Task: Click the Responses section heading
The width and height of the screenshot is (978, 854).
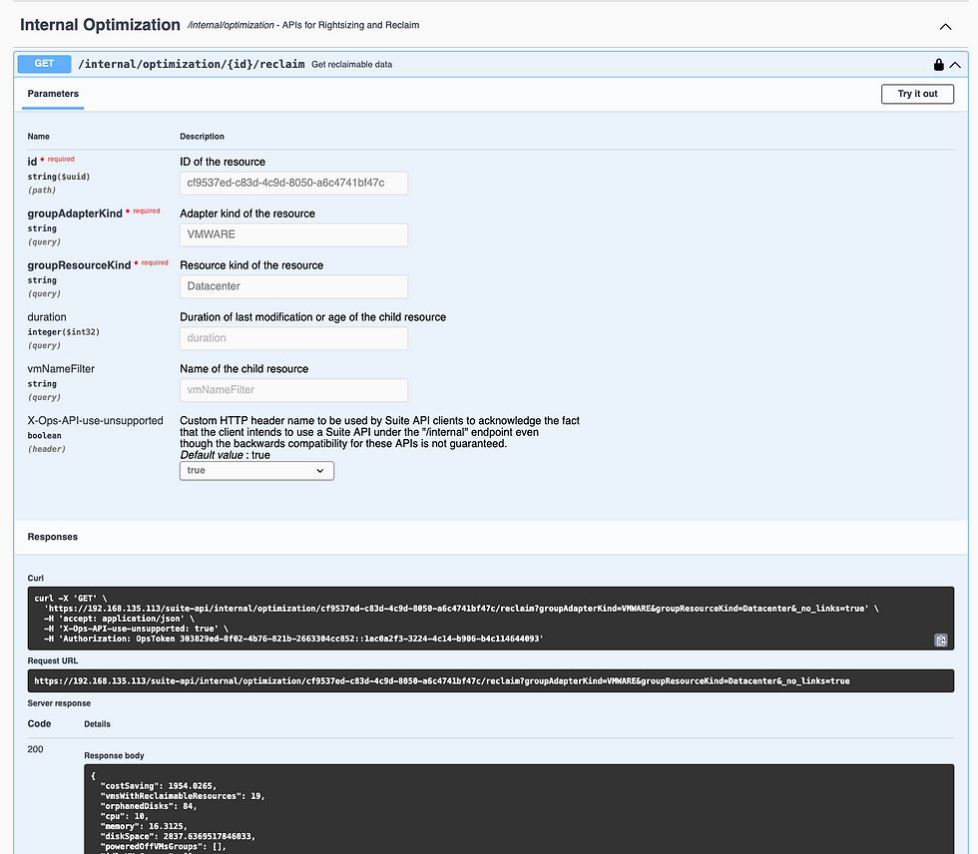Action: tap(52, 537)
